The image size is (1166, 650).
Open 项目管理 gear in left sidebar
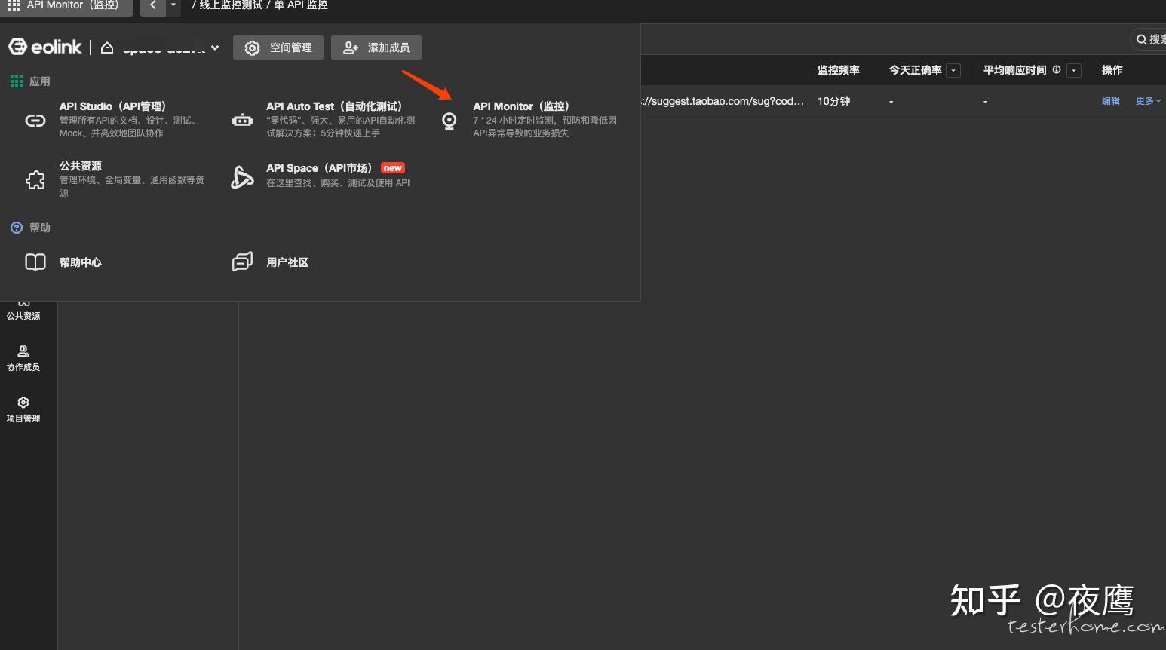pos(23,409)
